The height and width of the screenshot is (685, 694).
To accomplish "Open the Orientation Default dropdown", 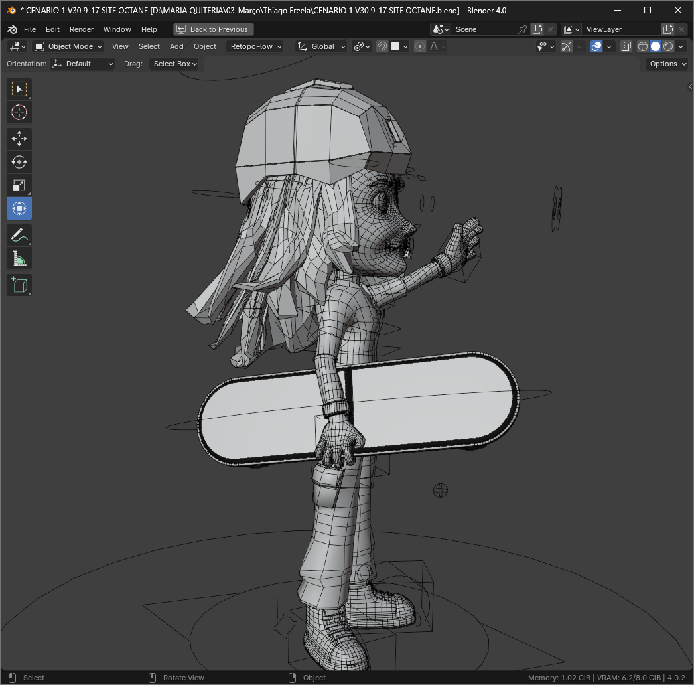I will [x=82, y=64].
